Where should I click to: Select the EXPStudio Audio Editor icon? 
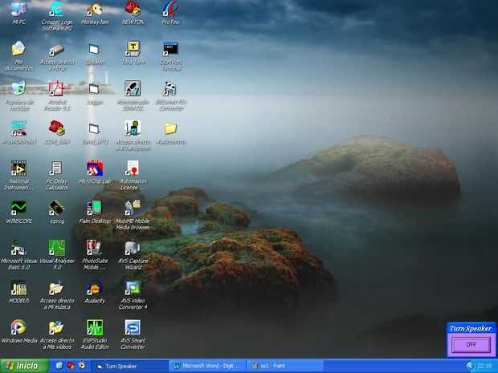pyautogui.click(x=95, y=334)
